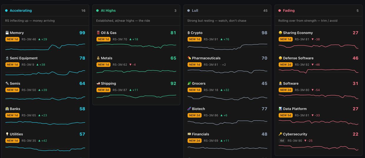
Task: Click the count 45 in the Lull header
Action: click(x=266, y=11)
